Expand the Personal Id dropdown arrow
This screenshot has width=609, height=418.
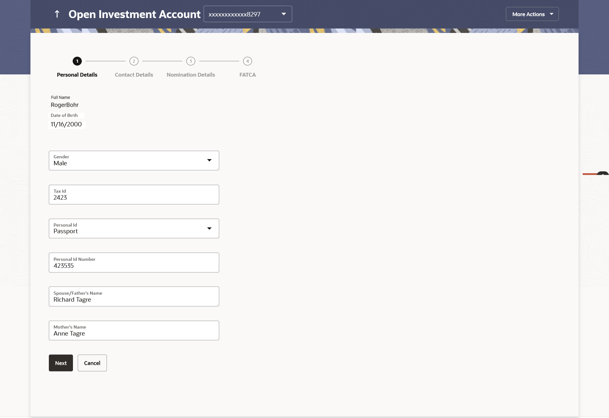pos(209,228)
